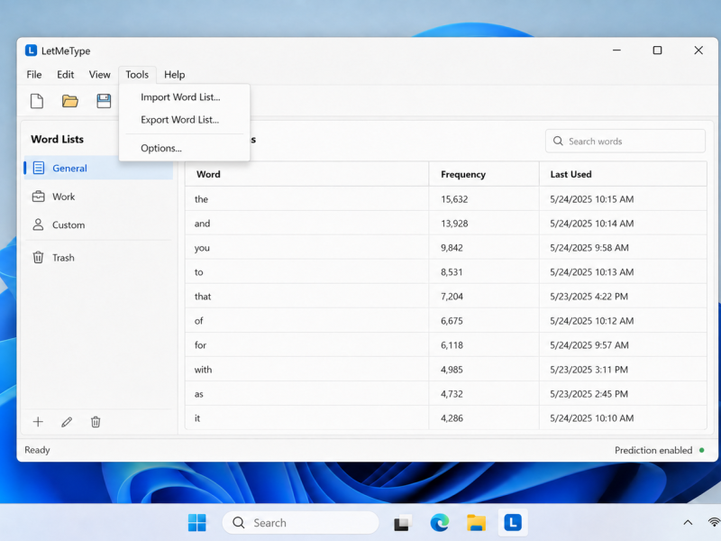Select the Work word list
This screenshot has height=541, width=721.
point(98,197)
